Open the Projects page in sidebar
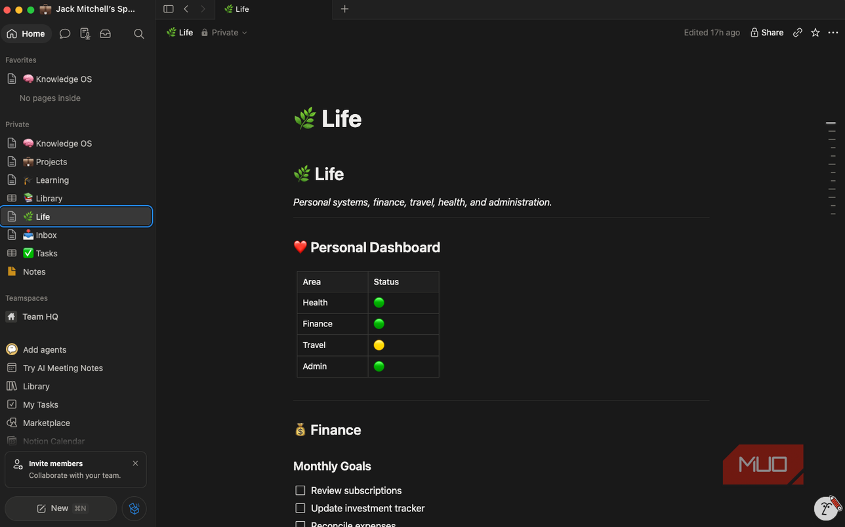Image resolution: width=845 pixels, height=527 pixels. click(77, 161)
